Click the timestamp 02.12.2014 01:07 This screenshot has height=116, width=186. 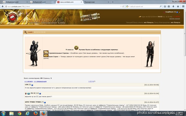point(152,102)
